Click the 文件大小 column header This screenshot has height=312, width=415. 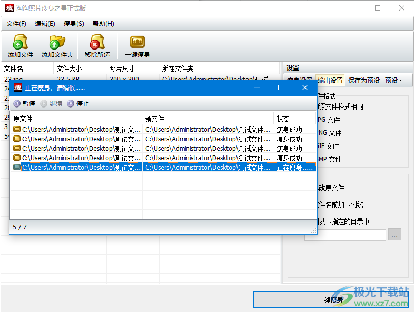[80, 69]
